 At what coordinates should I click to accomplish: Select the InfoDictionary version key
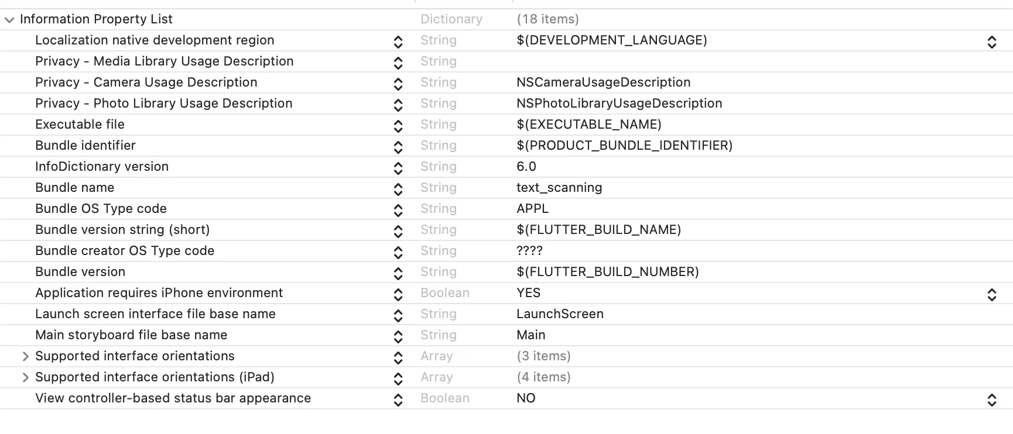pos(102,167)
